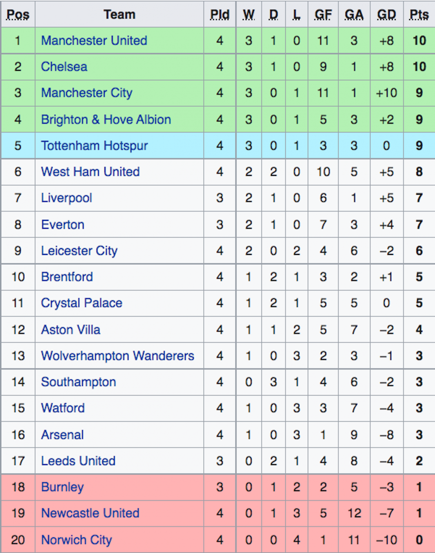Click the GD column header abbreviation
This screenshot has width=435, height=553.
coord(386,14)
